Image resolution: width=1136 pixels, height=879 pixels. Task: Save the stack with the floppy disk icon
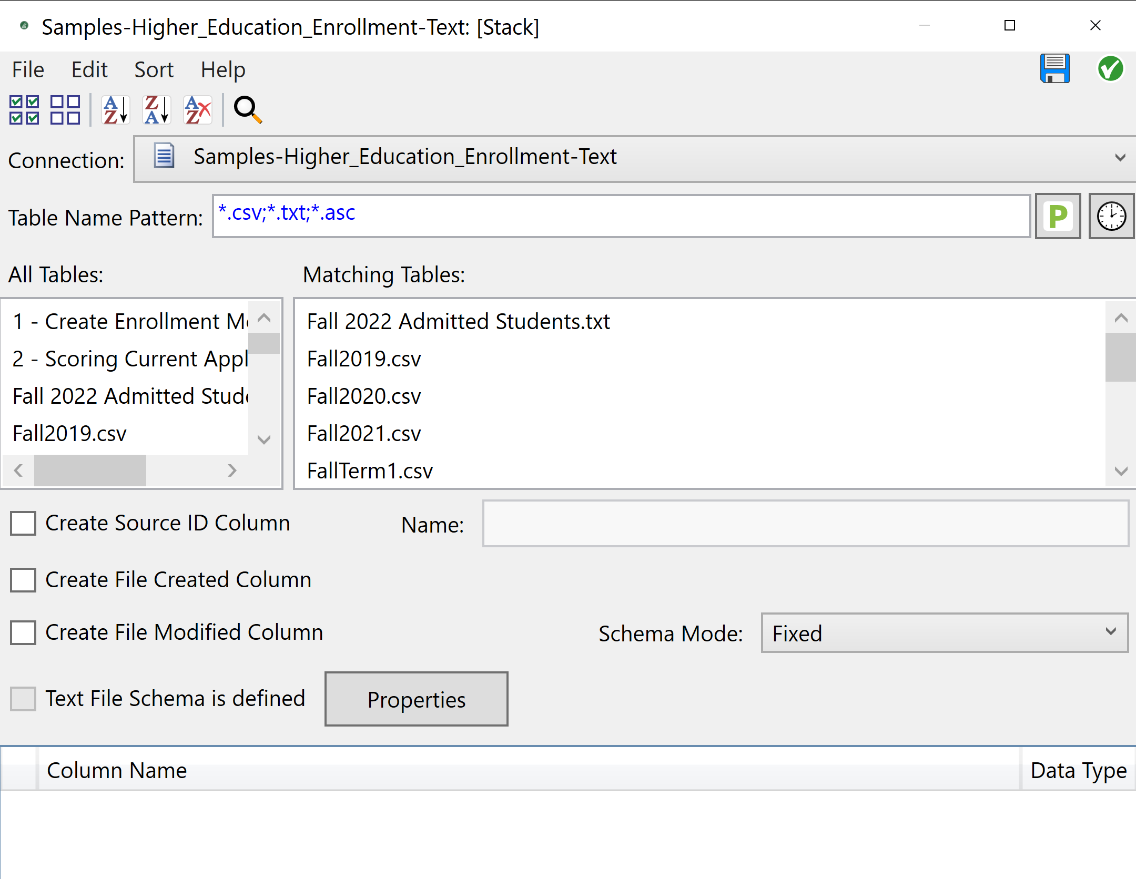(x=1055, y=68)
